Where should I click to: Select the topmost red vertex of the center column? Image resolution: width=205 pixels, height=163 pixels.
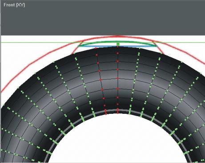tap(117, 47)
